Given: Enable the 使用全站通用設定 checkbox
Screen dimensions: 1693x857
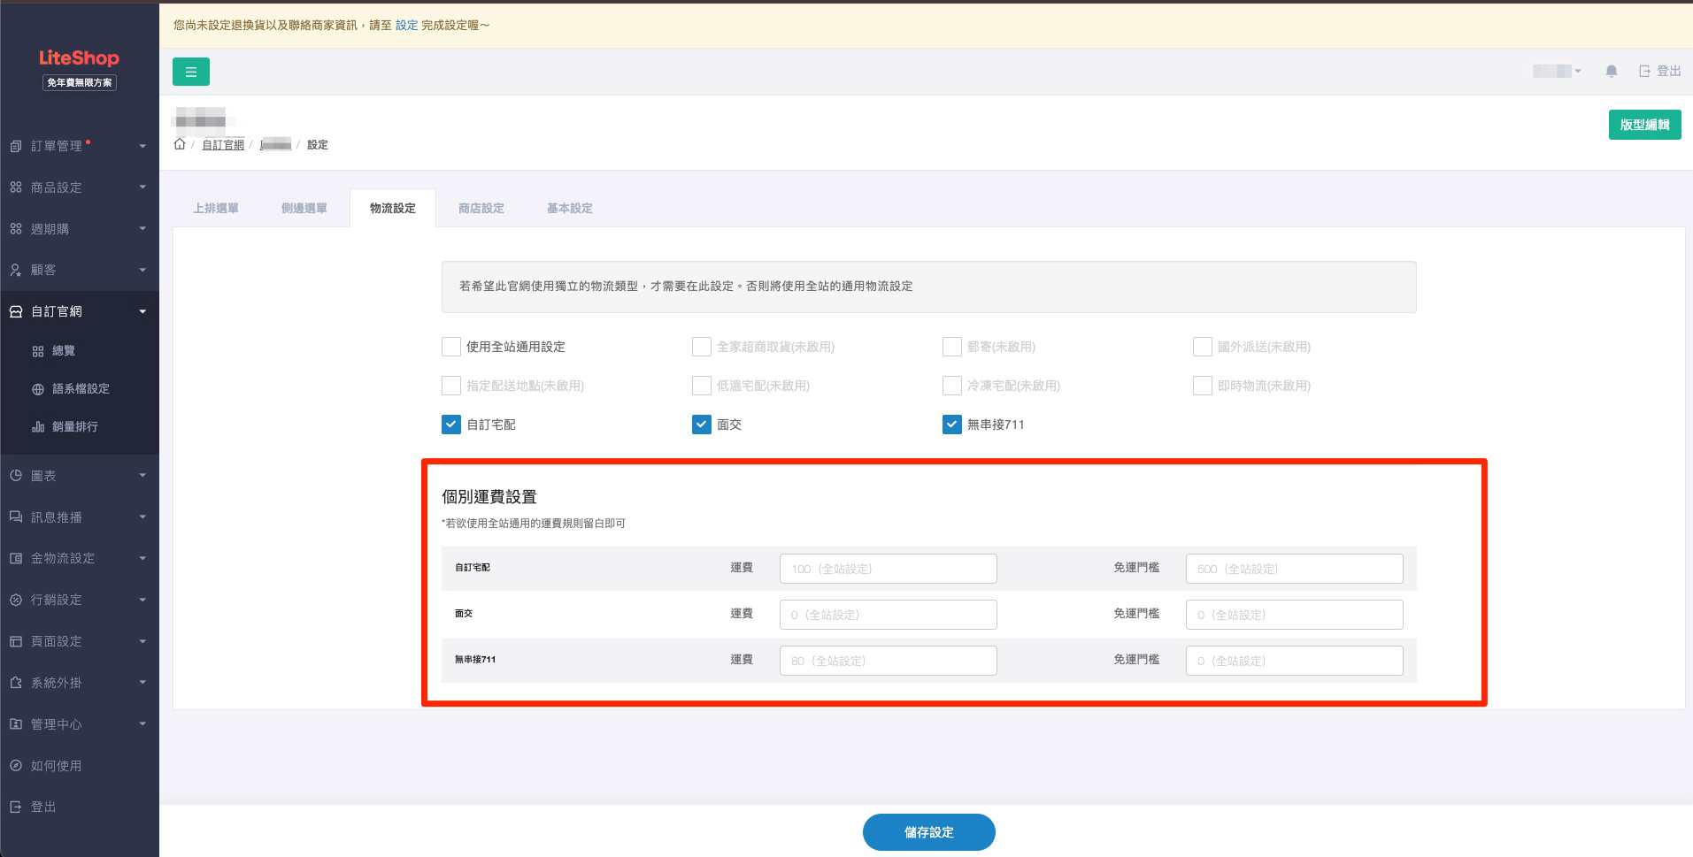Looking at the screenshot, I should (x=451, y=347).
